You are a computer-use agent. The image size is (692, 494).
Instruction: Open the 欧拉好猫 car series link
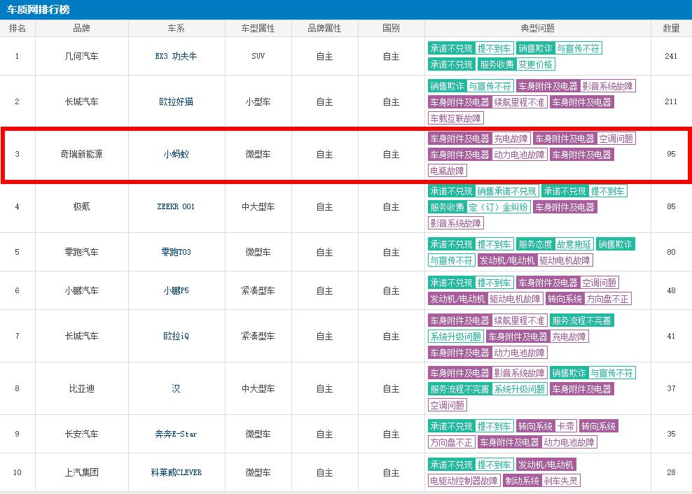tap(176, 101)
